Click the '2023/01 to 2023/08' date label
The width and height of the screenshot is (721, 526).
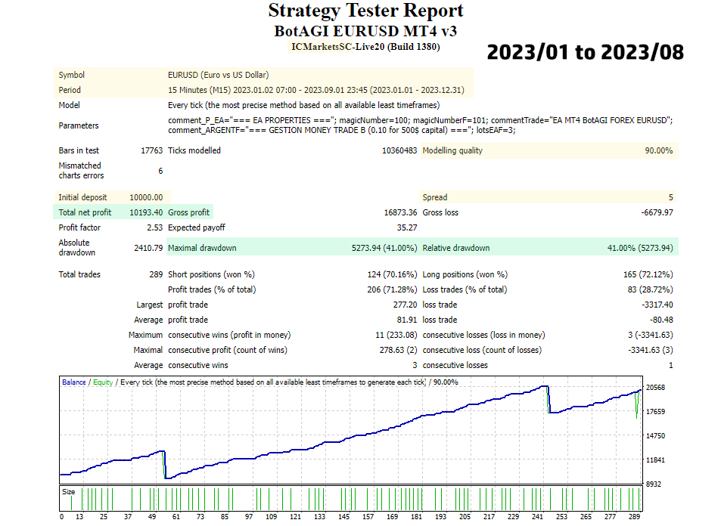[586, 52]
